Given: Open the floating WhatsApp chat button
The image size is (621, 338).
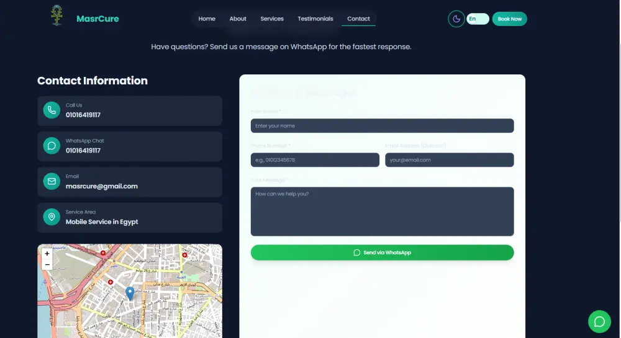Looking at the screenshot, I should click(599, 321).
